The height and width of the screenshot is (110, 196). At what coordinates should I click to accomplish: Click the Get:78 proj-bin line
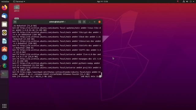tap(56, 69)
